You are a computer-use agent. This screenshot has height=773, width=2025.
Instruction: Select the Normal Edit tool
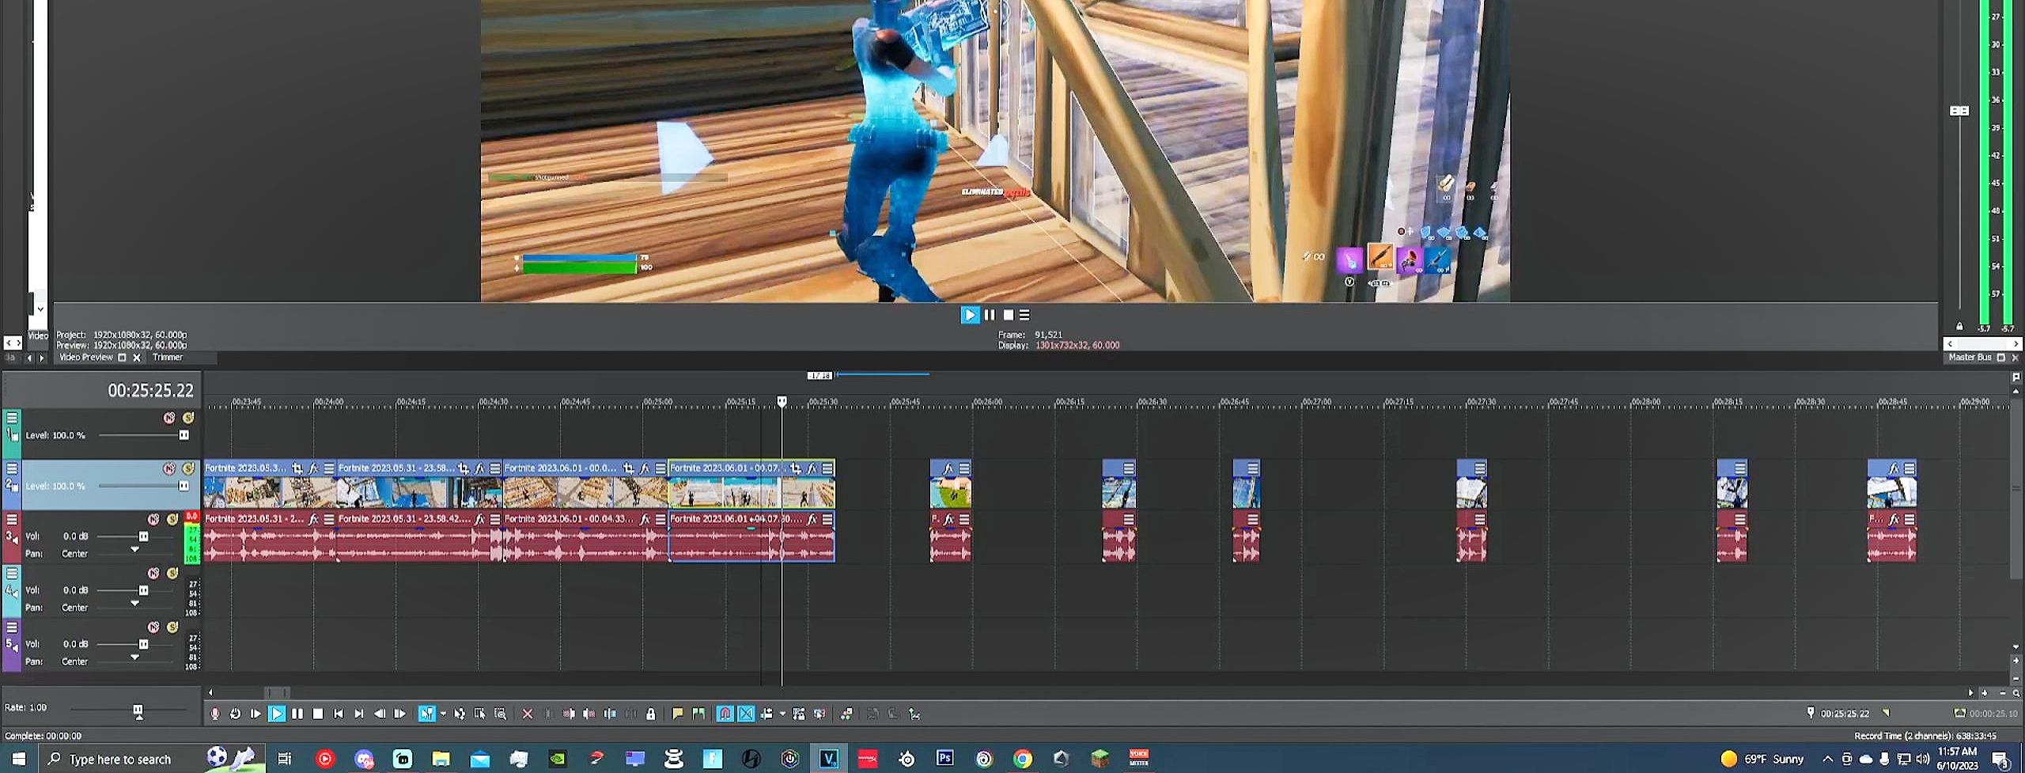[x=426, y=714]
